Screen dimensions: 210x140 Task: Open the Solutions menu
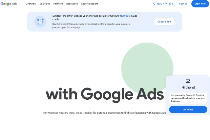pyautogui.click(x=45, y=4)
